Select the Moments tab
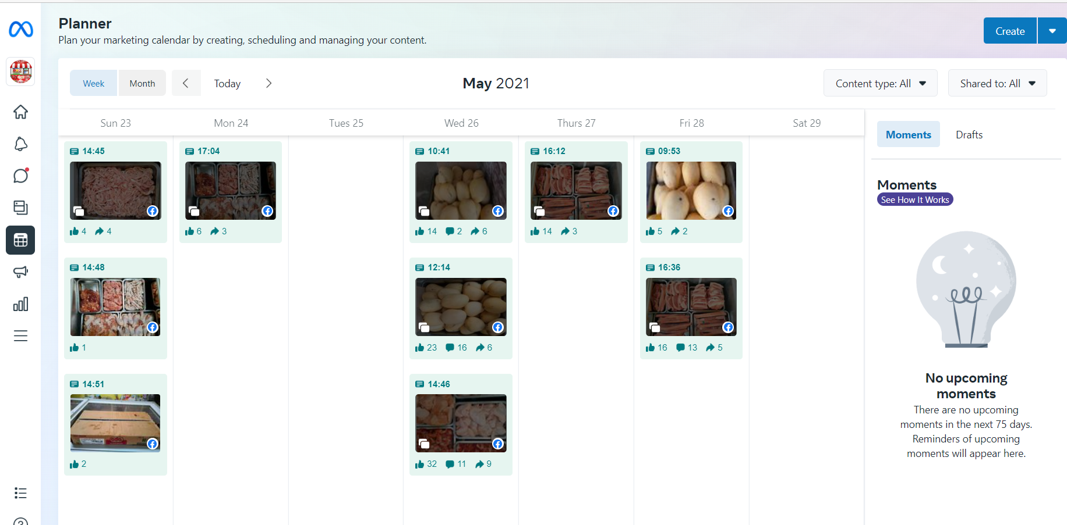 coord(908,134)
